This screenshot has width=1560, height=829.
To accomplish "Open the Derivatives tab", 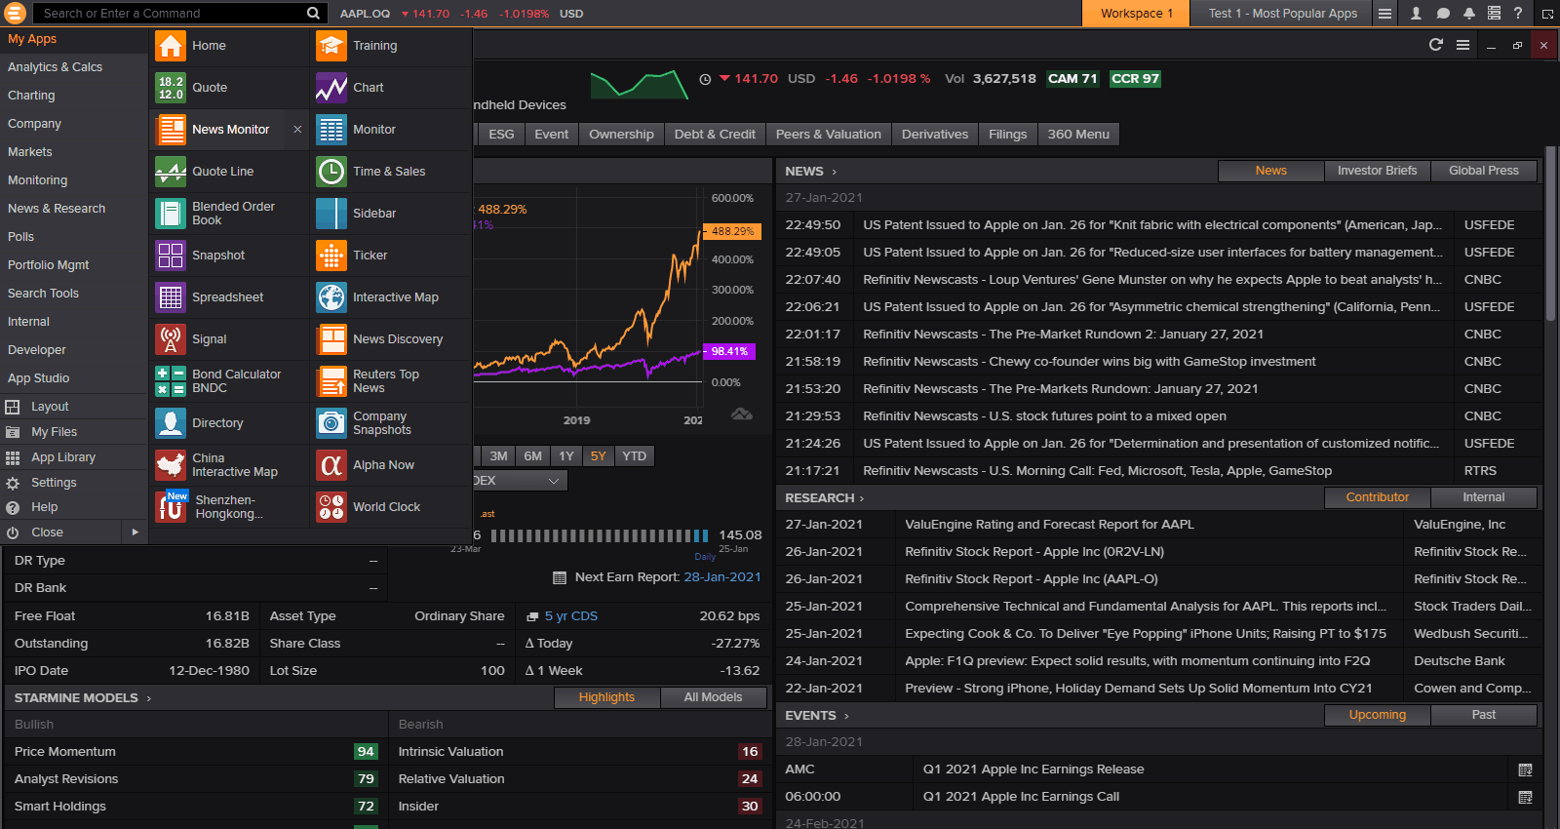I will [x=935, y=135].
